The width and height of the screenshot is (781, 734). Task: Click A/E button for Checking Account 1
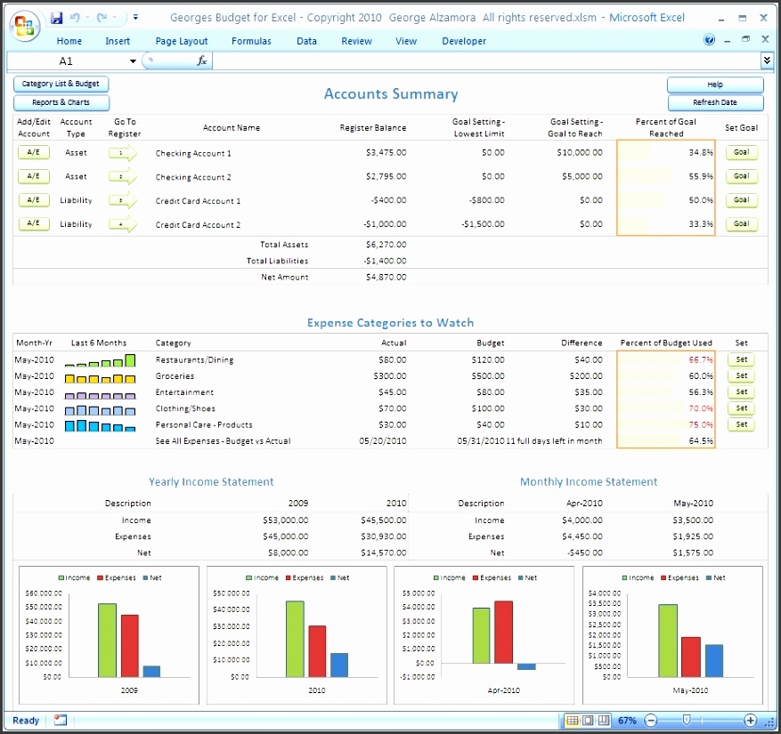click(33, 152)
